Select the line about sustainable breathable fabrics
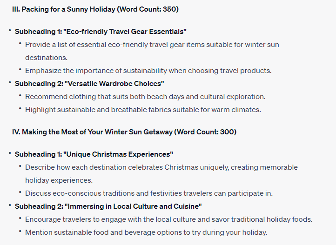This screenshot has width=336, height=245. tap(143, 110)
